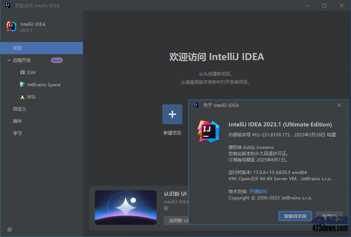351x237 pixels.
Task: Follow the 开源软件 link
Action: (258, 191)
